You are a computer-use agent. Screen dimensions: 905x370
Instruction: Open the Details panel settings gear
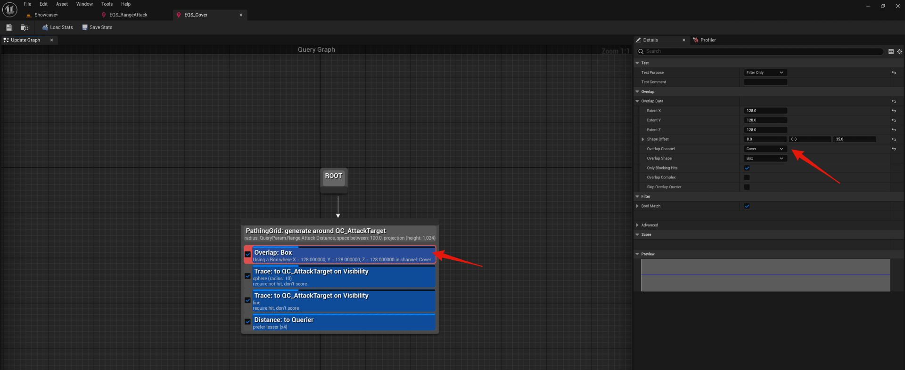click(899, 51)
